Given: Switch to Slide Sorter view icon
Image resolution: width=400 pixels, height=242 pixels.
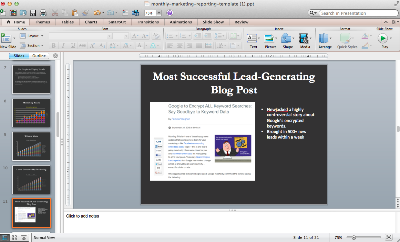Looking at the screenshot, I should (x=14, y=238).
